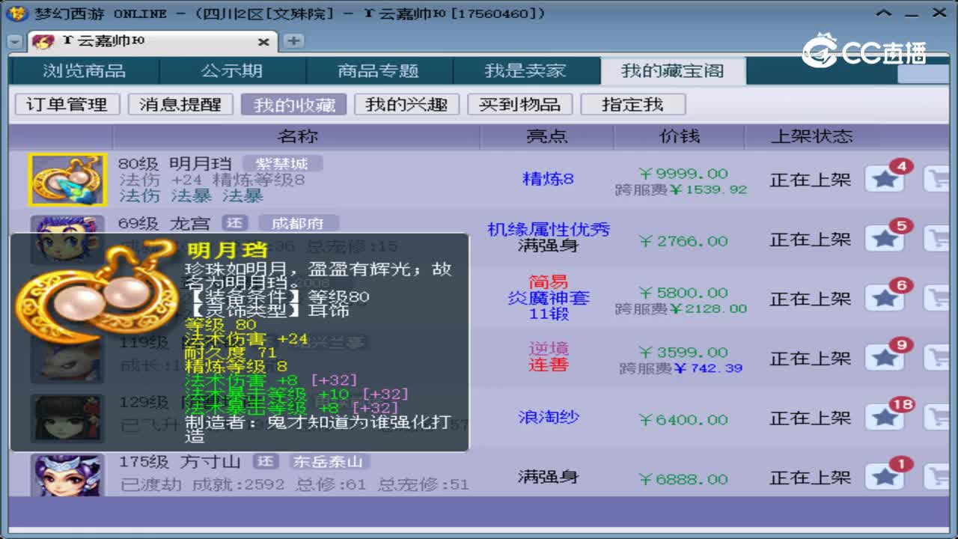
Task: Click the 129级 character avatar
Action: pos(67,417)
